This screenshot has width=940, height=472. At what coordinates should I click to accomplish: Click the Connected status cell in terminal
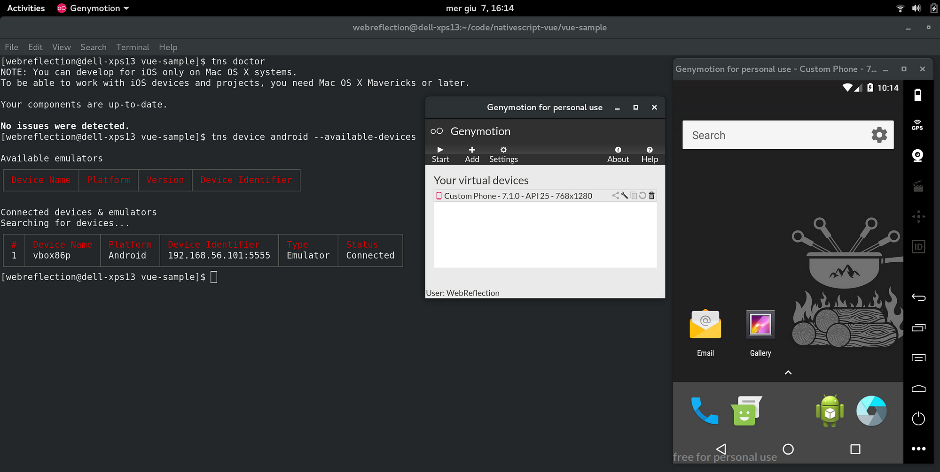(x=370, y=255)
